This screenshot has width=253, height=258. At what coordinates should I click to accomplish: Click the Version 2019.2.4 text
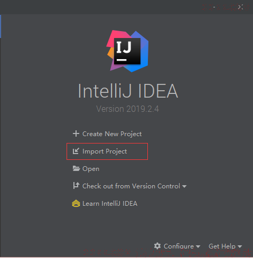tap(127, 109)
